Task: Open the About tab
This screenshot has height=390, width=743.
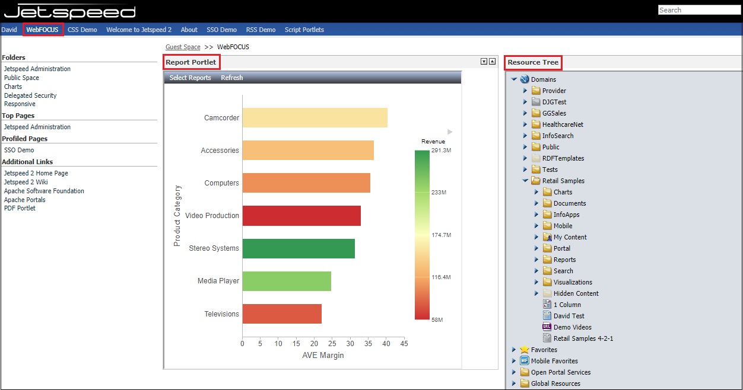Action: pyautogui.click(x=189, y=30)
